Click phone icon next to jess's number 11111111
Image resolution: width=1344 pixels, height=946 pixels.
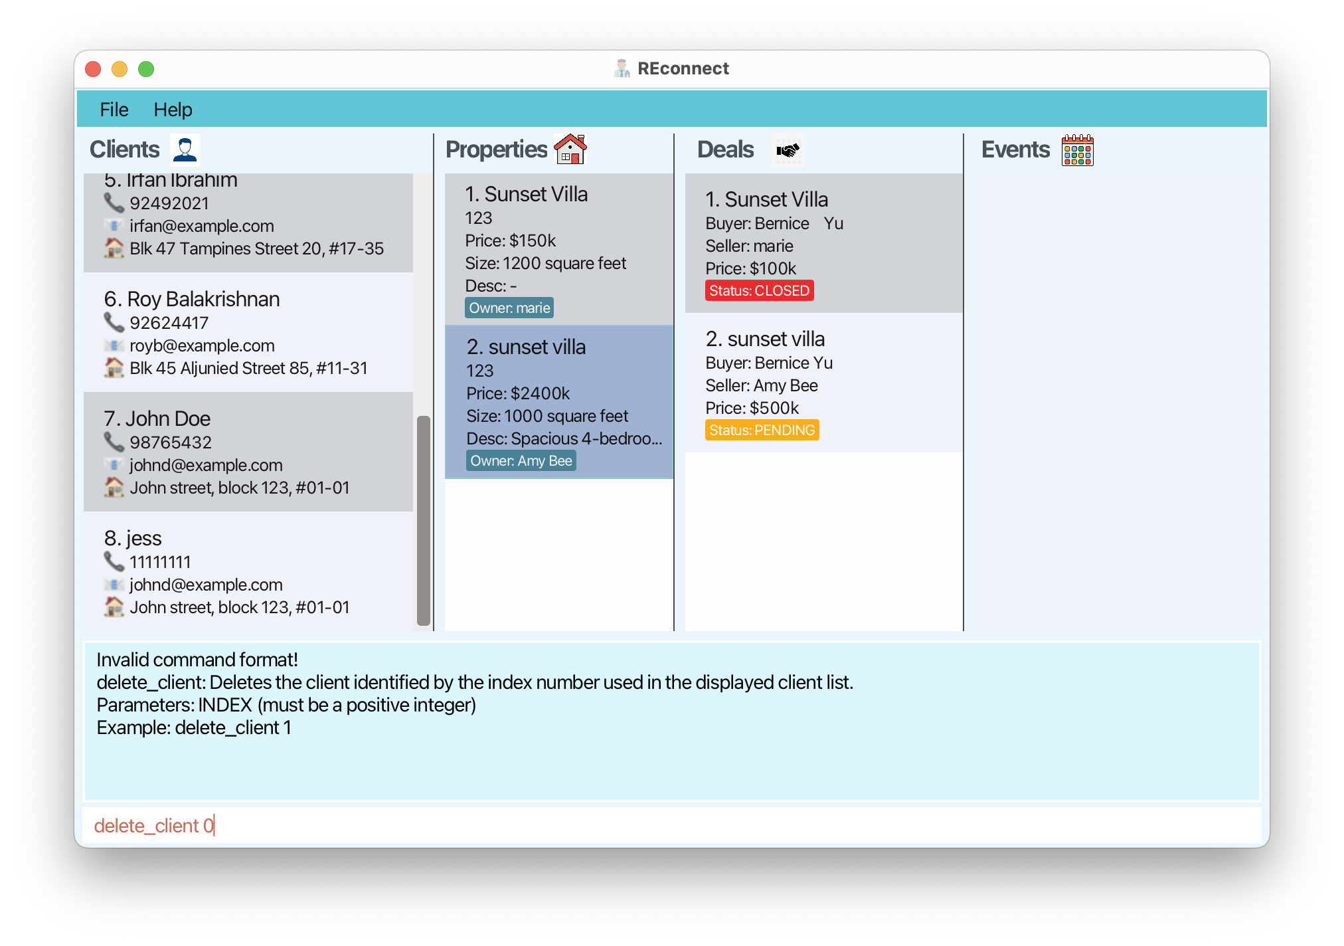click(x=114, y=562)
